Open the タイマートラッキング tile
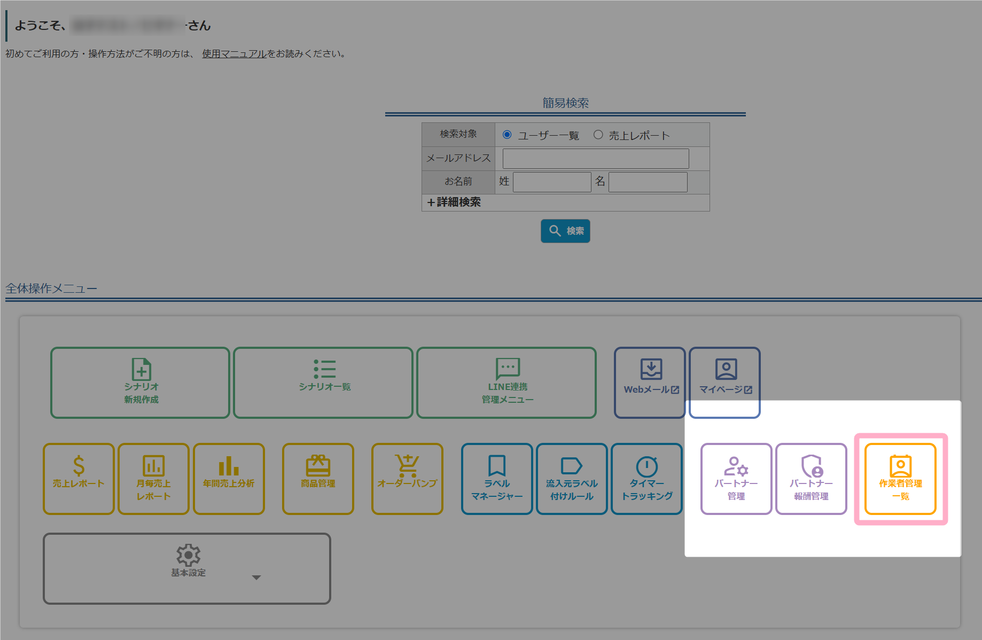Screen dimensions: 982x640 pyautogui.click(x=646, y=479)
